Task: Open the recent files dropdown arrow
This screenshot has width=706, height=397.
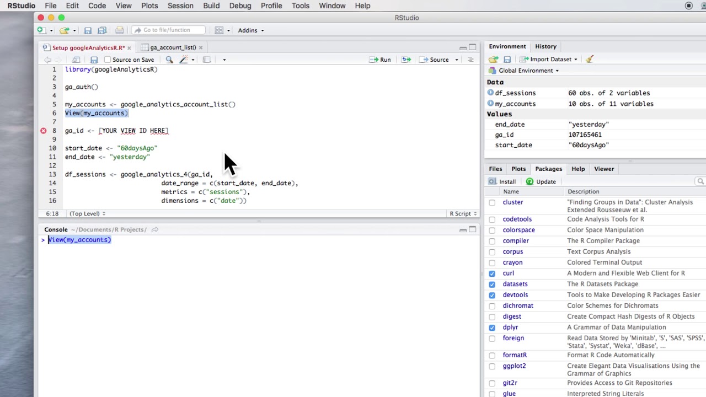Action: click(x=74, y=31)
